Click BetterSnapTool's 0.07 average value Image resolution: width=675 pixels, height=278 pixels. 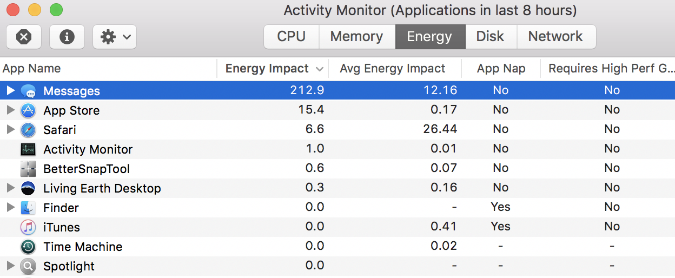[x=443, y=168]
